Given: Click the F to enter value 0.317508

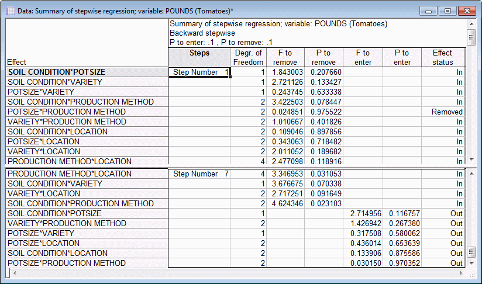Looking at the screenshot, I should pos(363,233).
